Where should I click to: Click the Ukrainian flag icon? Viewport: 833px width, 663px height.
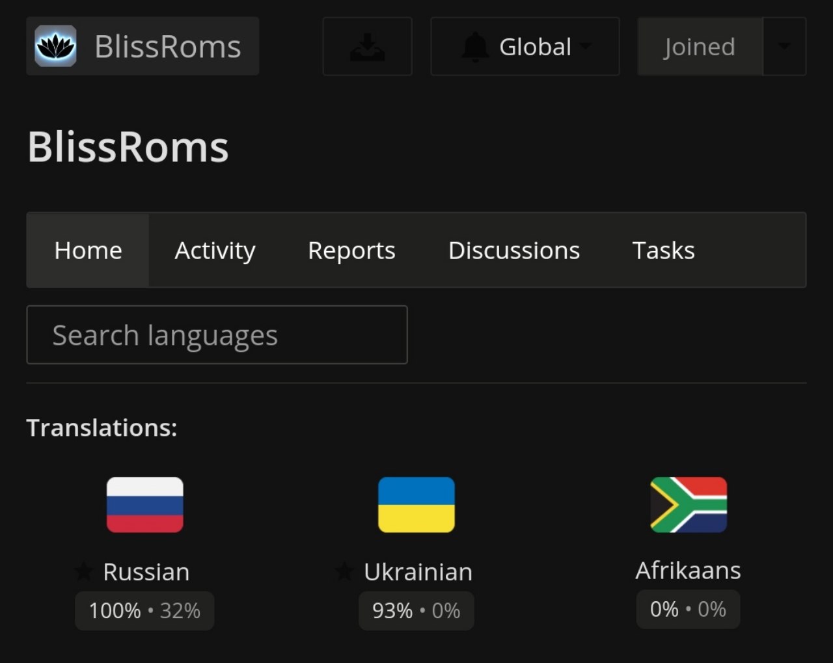tap(416, 505)
